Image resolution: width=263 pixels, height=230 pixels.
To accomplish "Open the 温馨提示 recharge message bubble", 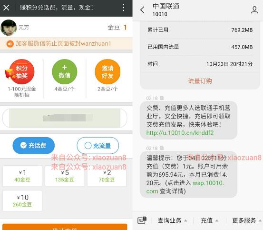I will pyautogui.click(x=188, y=174).
